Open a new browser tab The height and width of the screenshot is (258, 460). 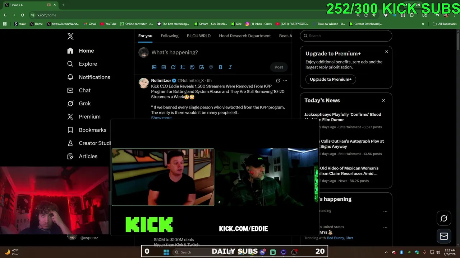click(x=63, y=5)
